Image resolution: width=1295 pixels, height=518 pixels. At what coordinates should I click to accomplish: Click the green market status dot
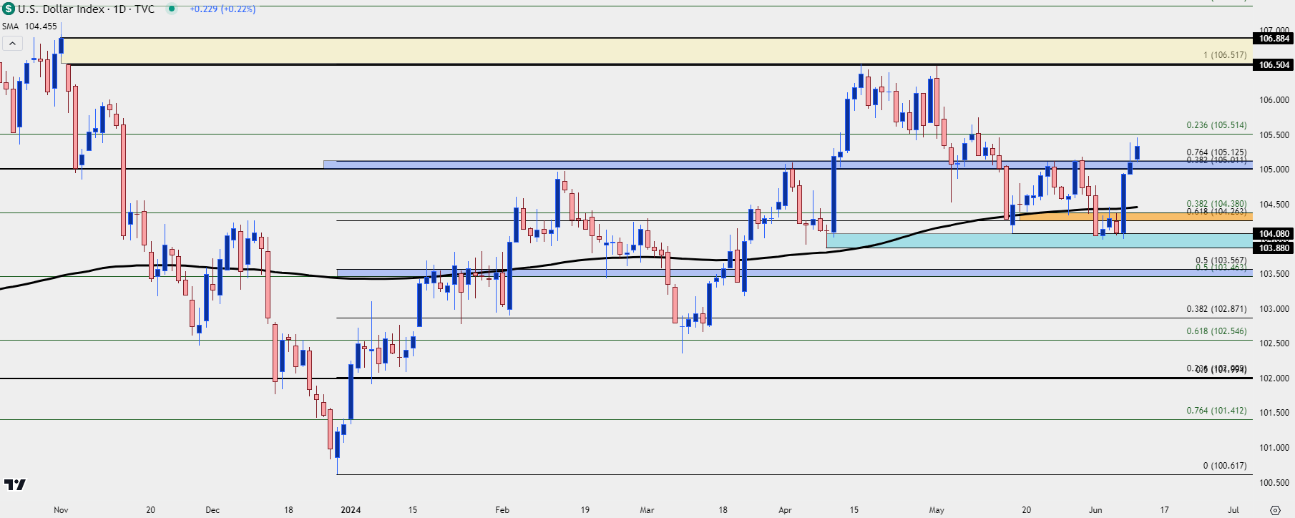[172, 9]
